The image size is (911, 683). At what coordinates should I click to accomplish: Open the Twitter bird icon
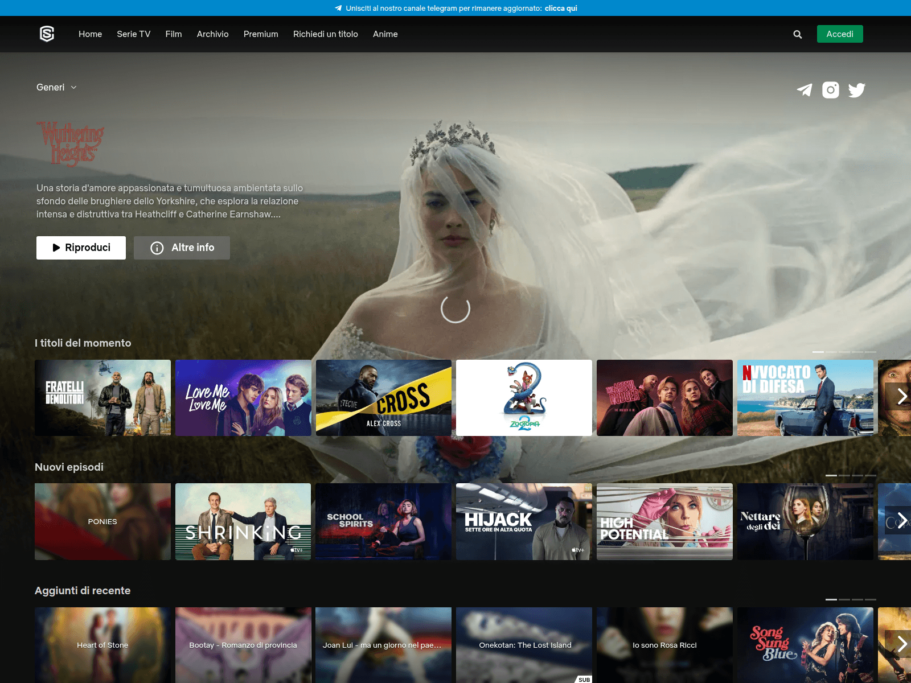tap(856, 90)
